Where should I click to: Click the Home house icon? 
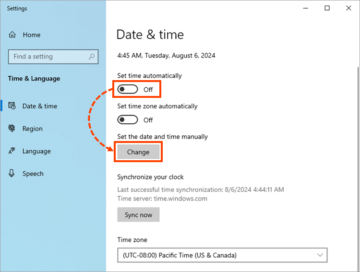12,35
